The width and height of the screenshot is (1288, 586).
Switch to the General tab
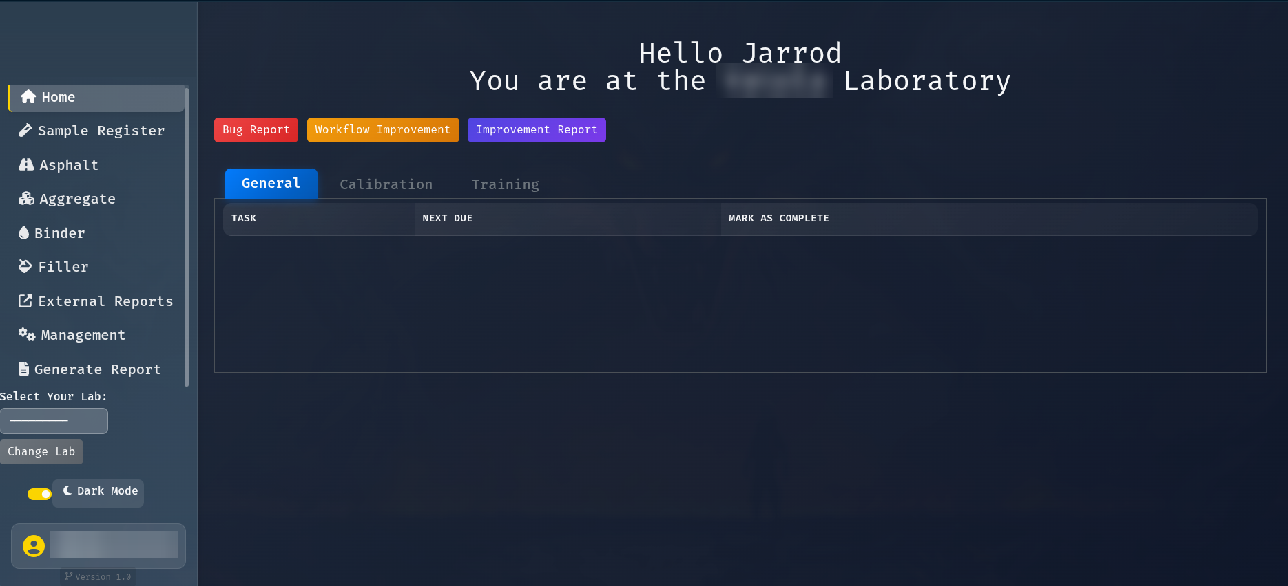(271, 184)
